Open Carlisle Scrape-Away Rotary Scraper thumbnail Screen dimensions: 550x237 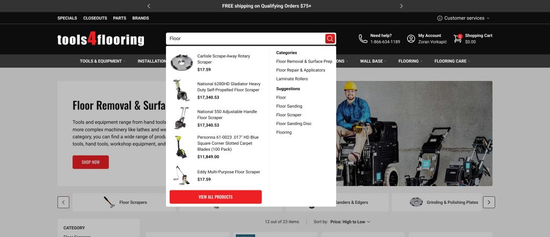[182, 63]
